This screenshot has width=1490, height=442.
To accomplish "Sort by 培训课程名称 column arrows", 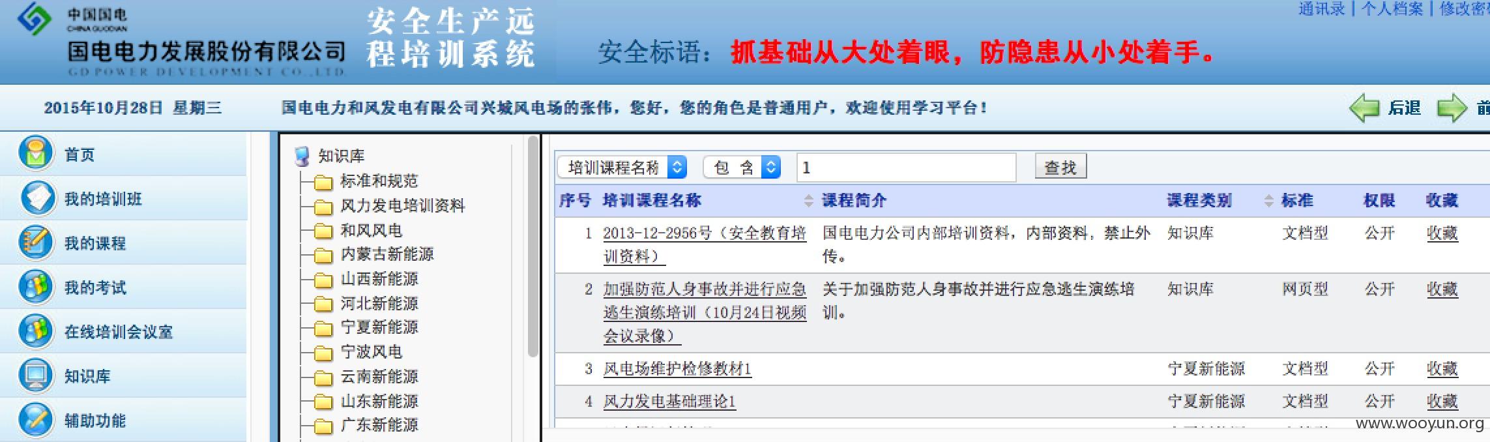I will pyautogui.click(x=808, y=201).
